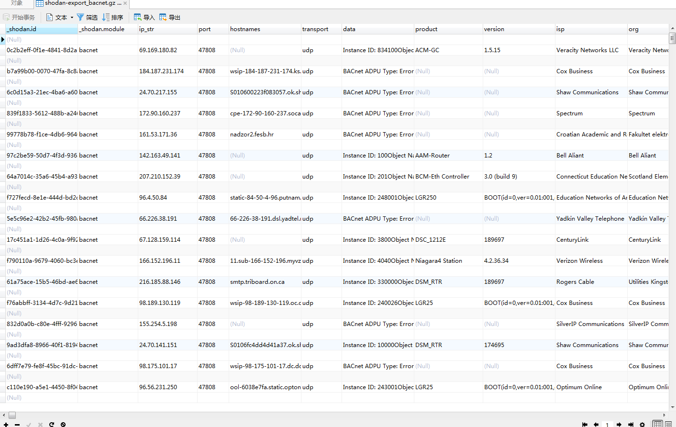
Task: Expand the 文本 dropdown arrow
Action: click(x=72, y=17)
